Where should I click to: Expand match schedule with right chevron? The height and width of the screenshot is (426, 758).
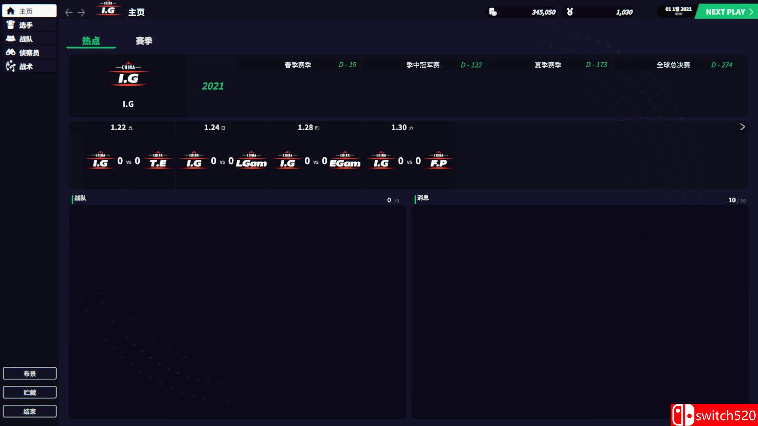click(x=742, y=127)
